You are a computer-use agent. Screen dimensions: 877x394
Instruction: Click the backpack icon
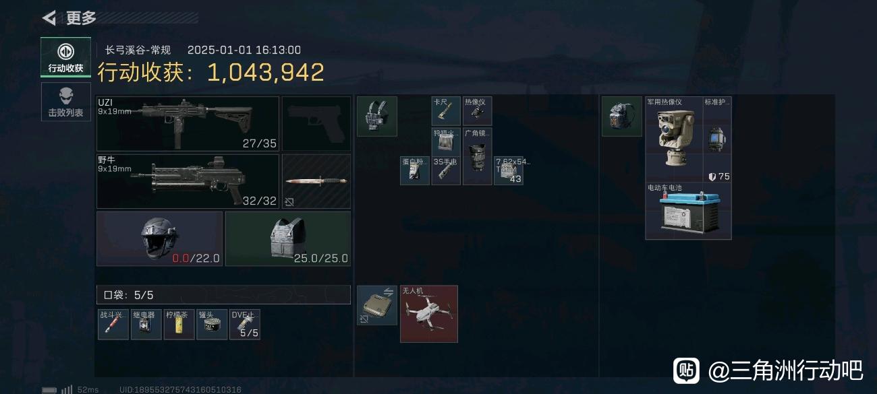[x=621, y=116]
